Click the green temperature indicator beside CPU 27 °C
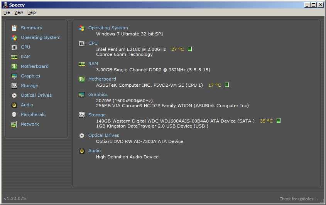The height and width of the screenshot is (205, 326). [189, 49]
